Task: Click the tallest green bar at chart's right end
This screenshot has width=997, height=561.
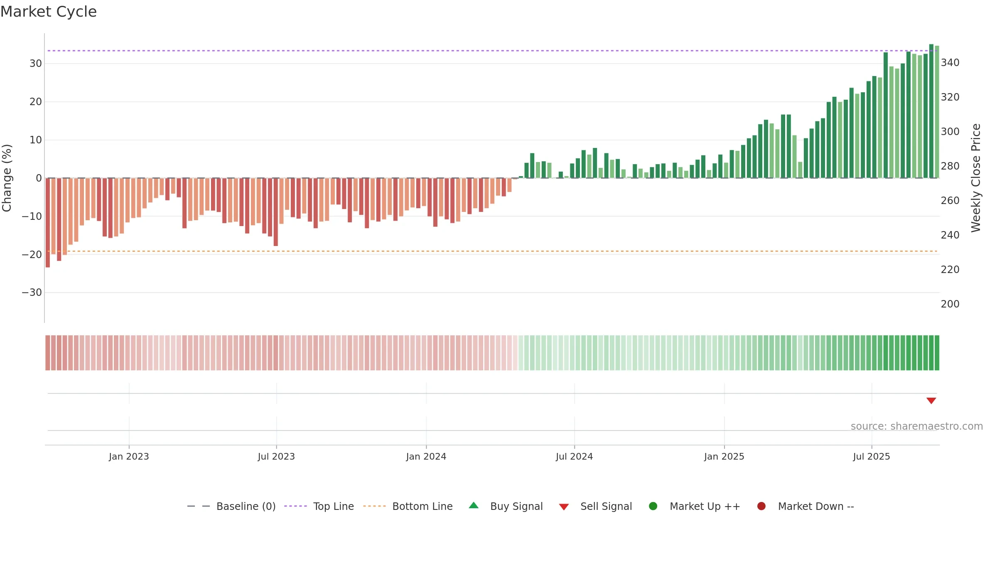Action: pos(931,111)
